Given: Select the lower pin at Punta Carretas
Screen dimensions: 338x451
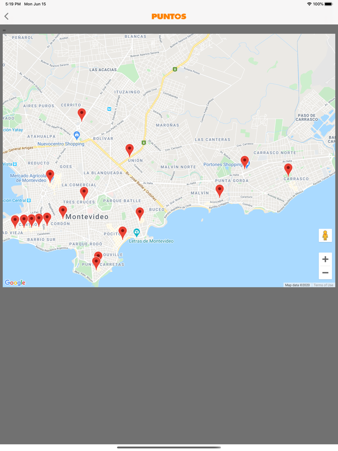Looking at the screenshot, I should (96, 264).
